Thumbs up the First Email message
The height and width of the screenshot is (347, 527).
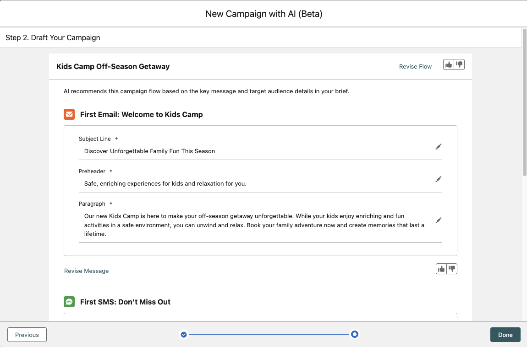pyautogui.click(x=441, y=269)
